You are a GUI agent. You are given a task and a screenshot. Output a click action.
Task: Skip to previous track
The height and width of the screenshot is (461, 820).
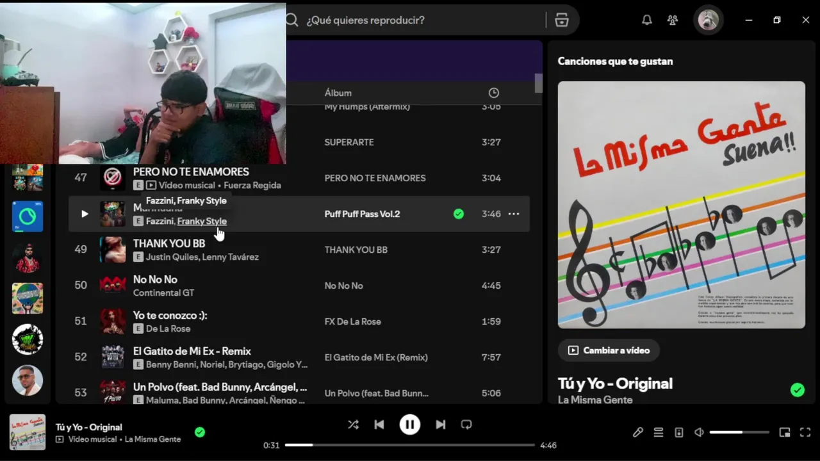pos(379,425)
